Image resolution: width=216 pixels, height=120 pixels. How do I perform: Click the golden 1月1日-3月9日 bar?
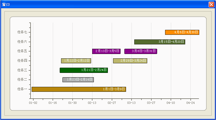tap(79, 89)
